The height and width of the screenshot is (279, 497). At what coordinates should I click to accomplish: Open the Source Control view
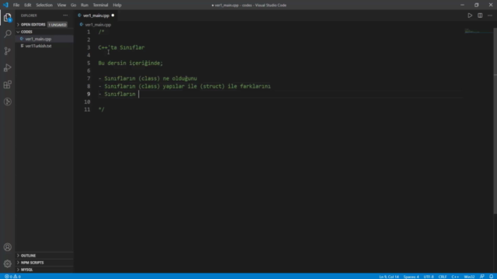7,51
